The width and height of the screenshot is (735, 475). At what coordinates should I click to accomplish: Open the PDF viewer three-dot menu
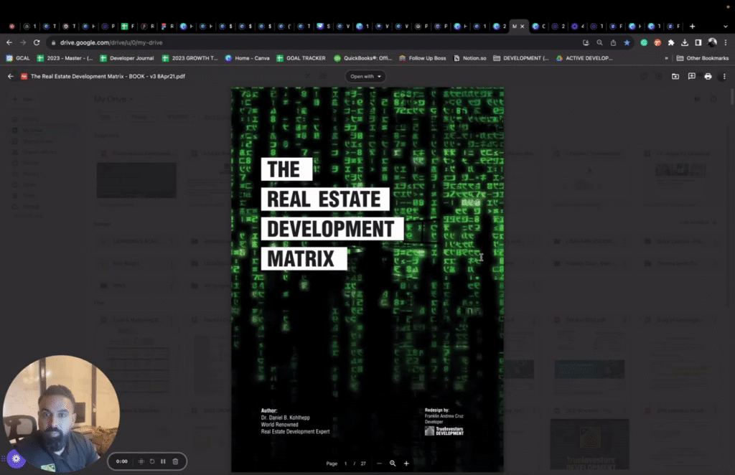click(x=724, y=77)
